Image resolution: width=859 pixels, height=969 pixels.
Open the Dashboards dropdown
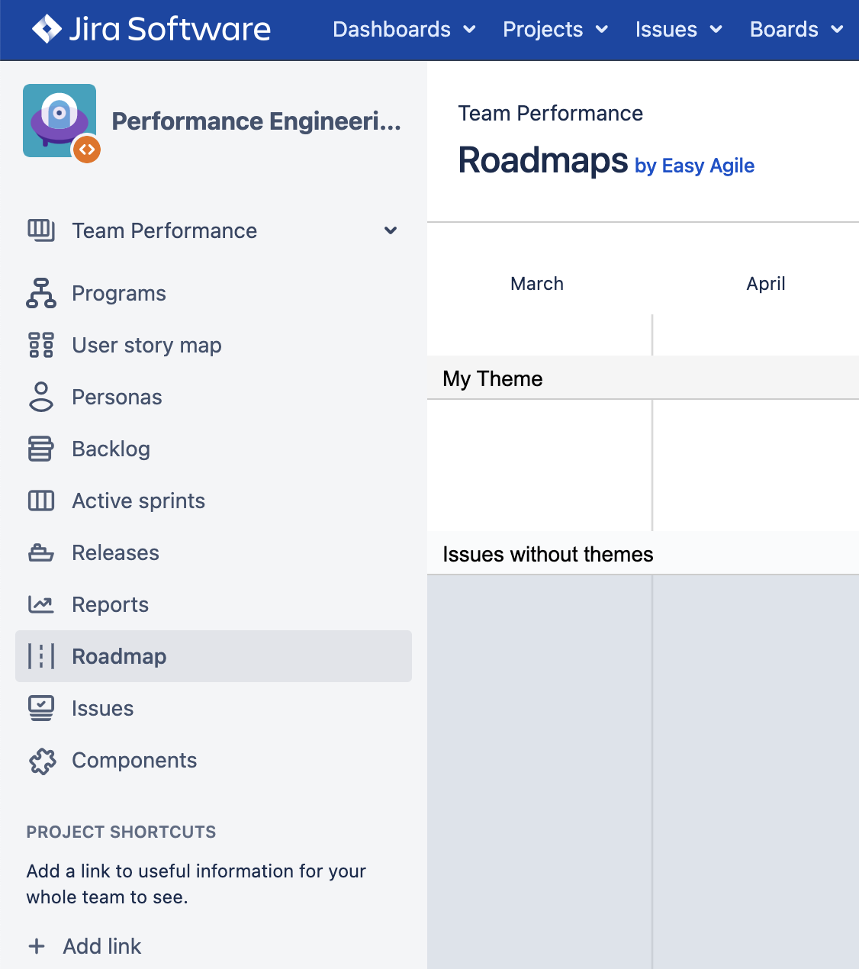click(404, 30)
